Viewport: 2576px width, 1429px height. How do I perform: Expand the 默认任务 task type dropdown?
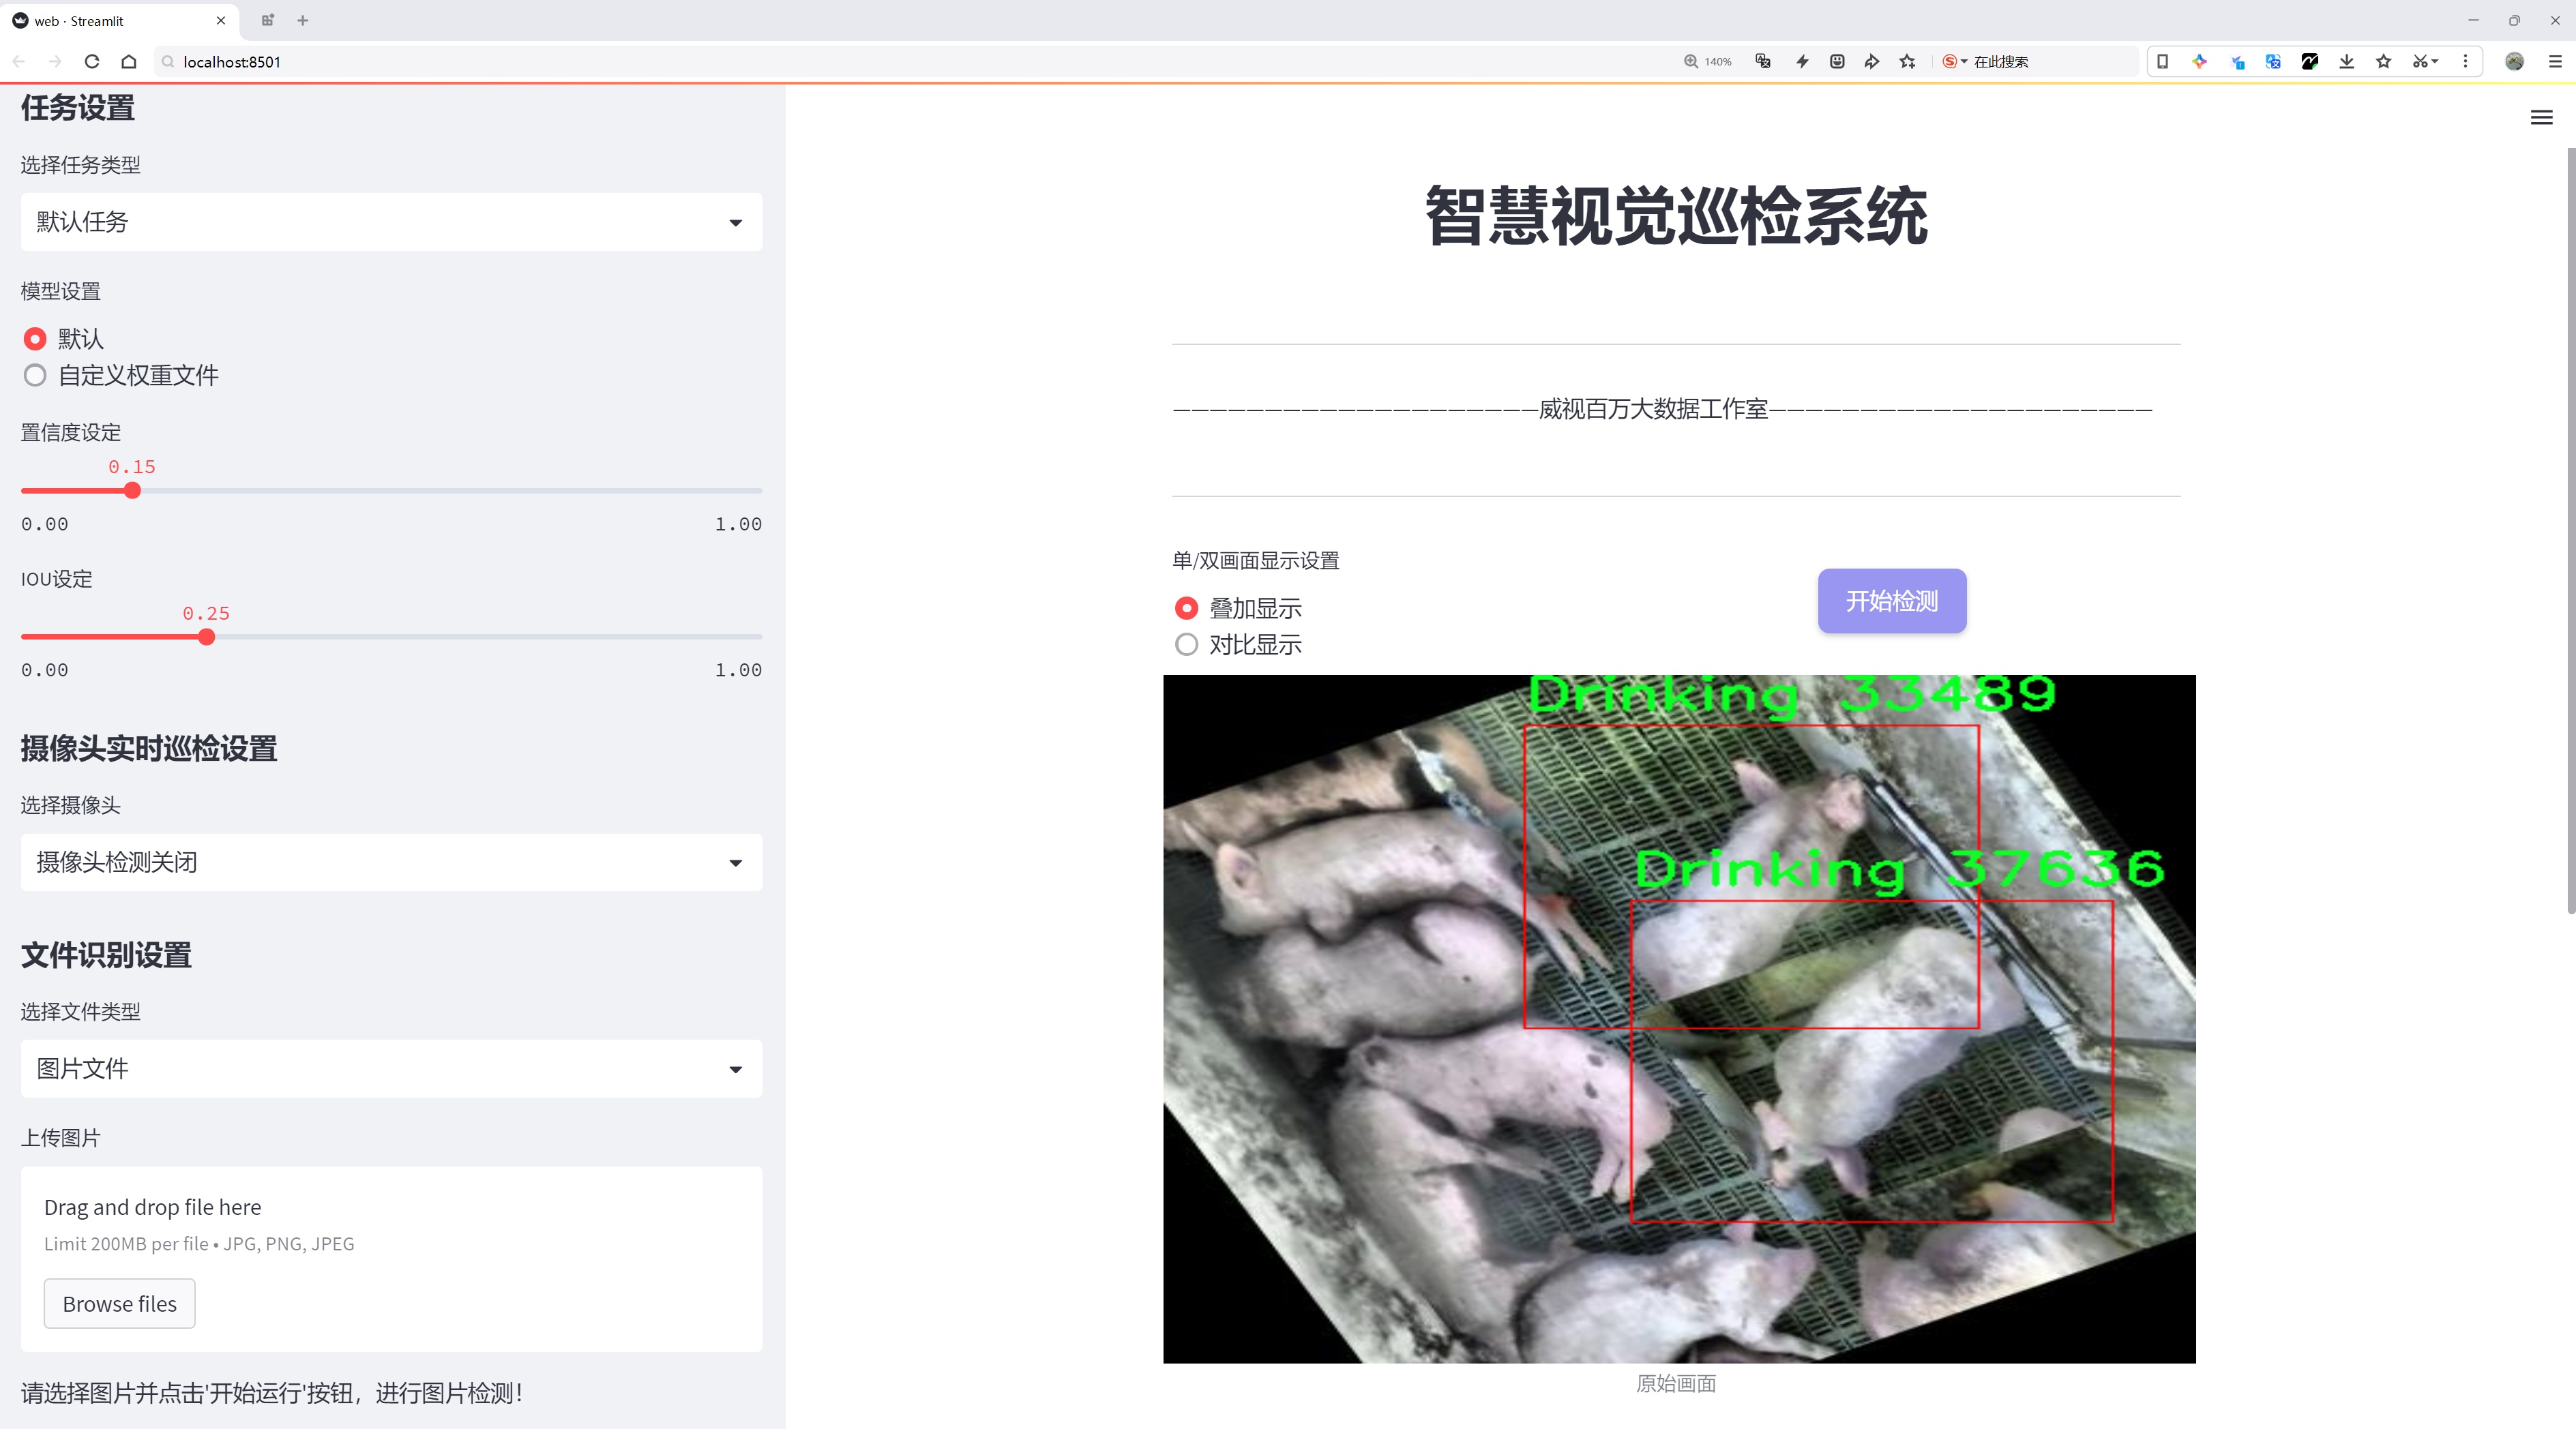click(391, 222)
